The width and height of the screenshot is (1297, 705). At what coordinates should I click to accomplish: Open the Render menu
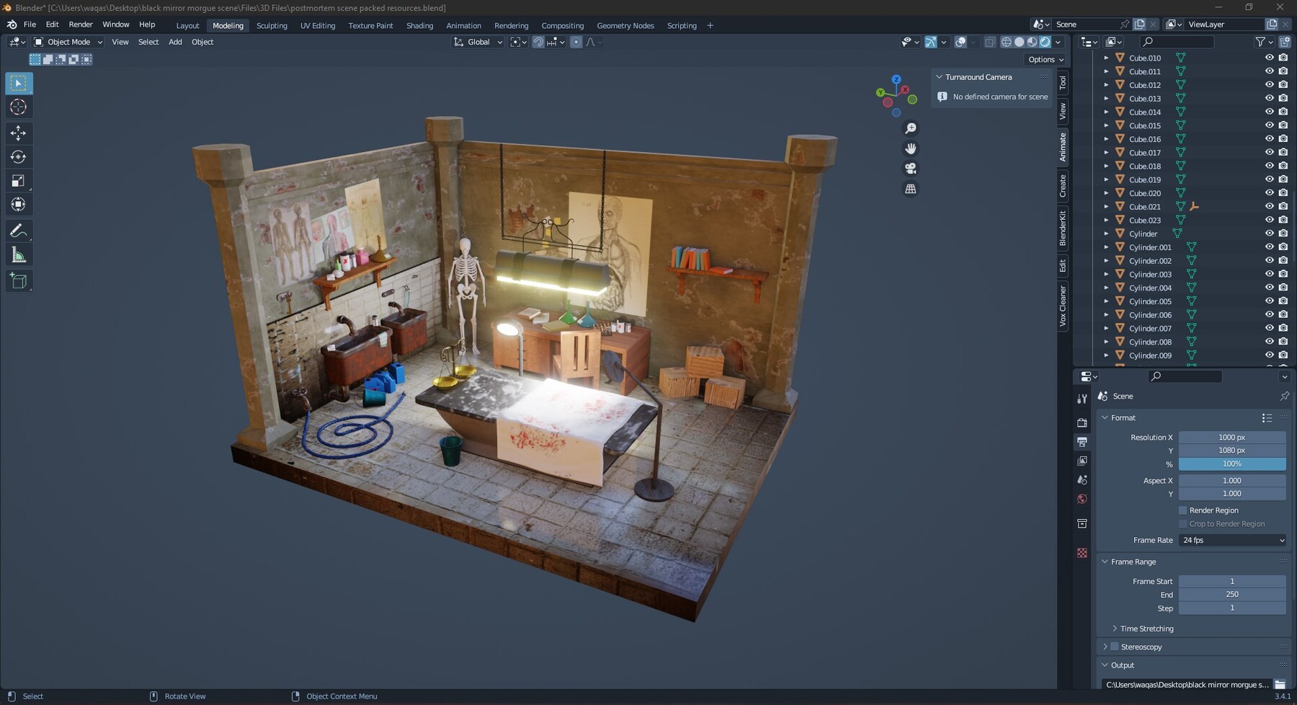coord(81,24)
